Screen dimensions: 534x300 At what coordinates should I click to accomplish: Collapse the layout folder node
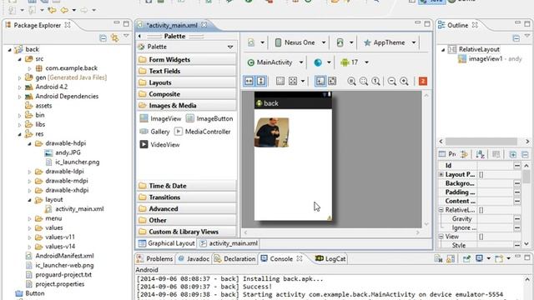pos(29,200)
